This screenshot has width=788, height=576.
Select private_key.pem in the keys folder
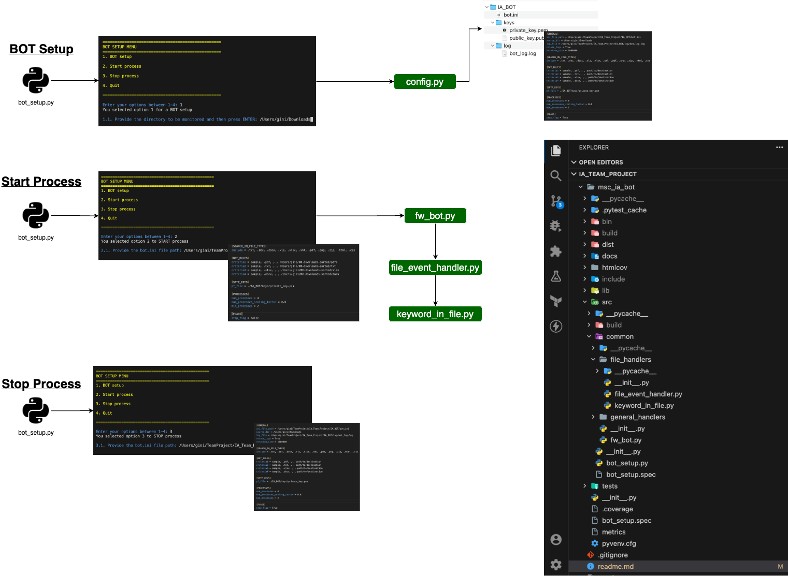tap(528, 31)
